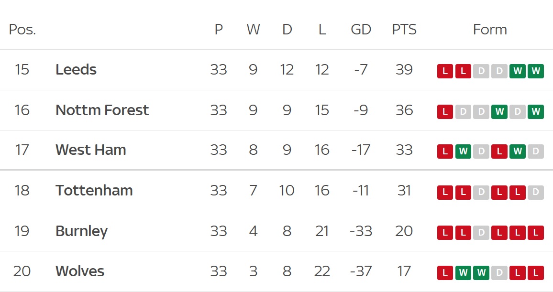Click Burnley's grey D form badge
Viewport: 553px width, 292px height.
click(481, 233)
